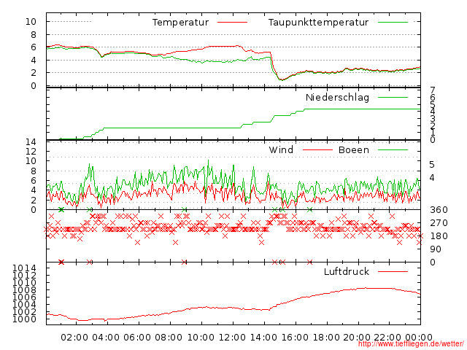Click the 02:00 time axis label
The height and width of the screenshot is (350, 467).
coord(74,338)
